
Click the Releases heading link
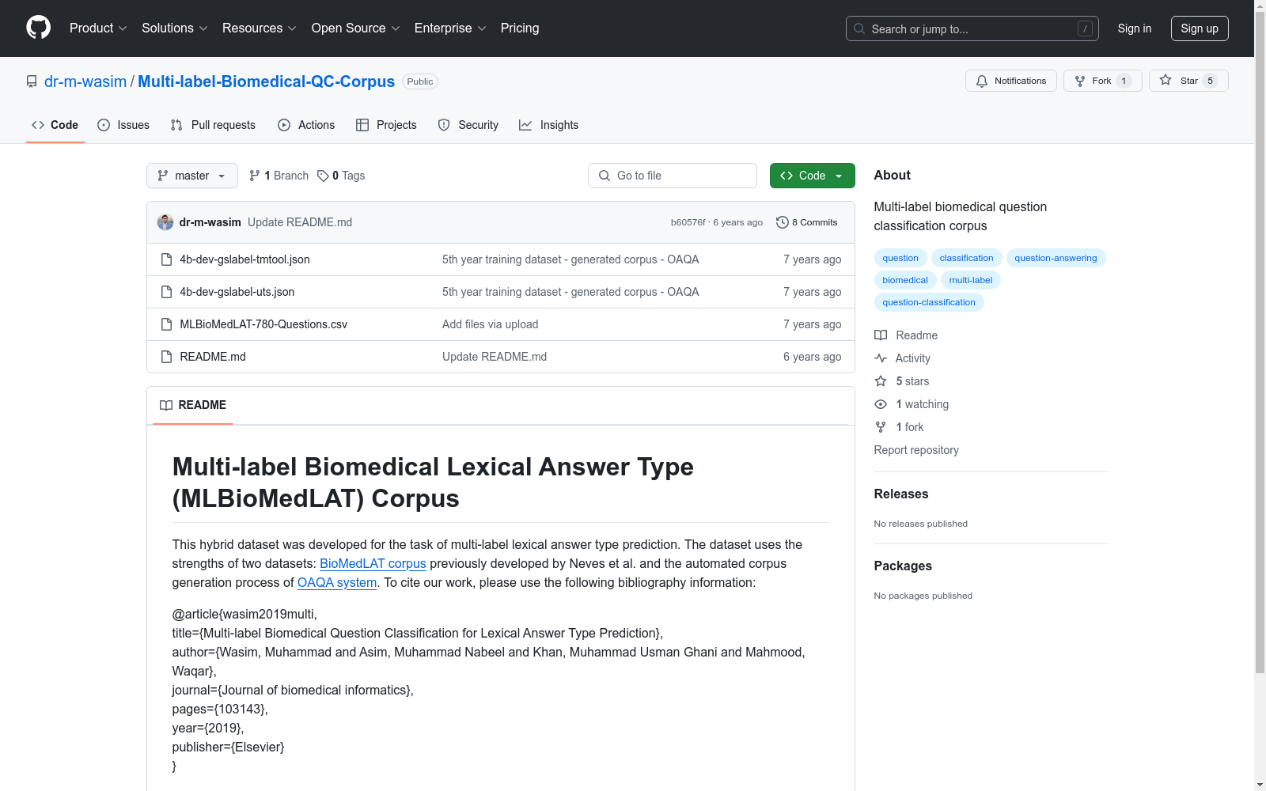[x=901, y=494]
